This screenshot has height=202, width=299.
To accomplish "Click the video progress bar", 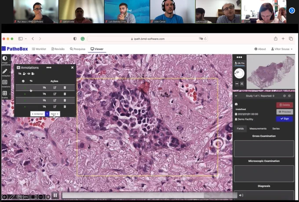I will [149, 195].
